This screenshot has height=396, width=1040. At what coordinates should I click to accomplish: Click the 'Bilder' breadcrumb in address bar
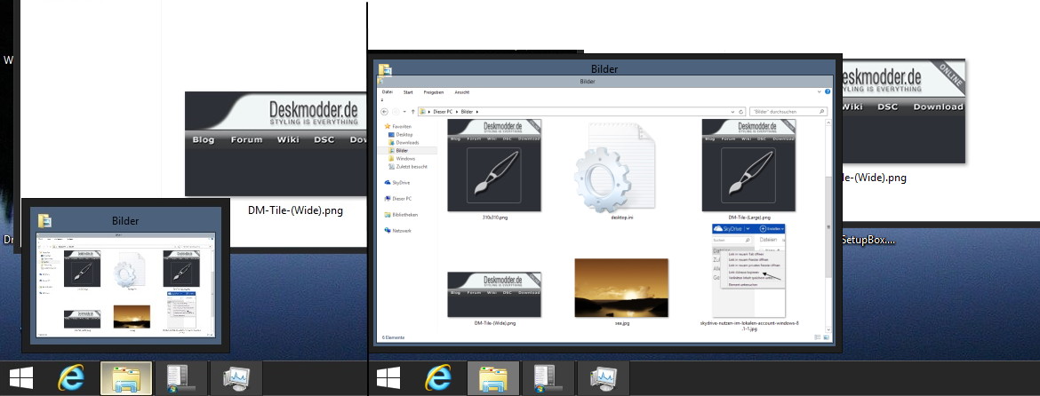(x=468, y=112)
